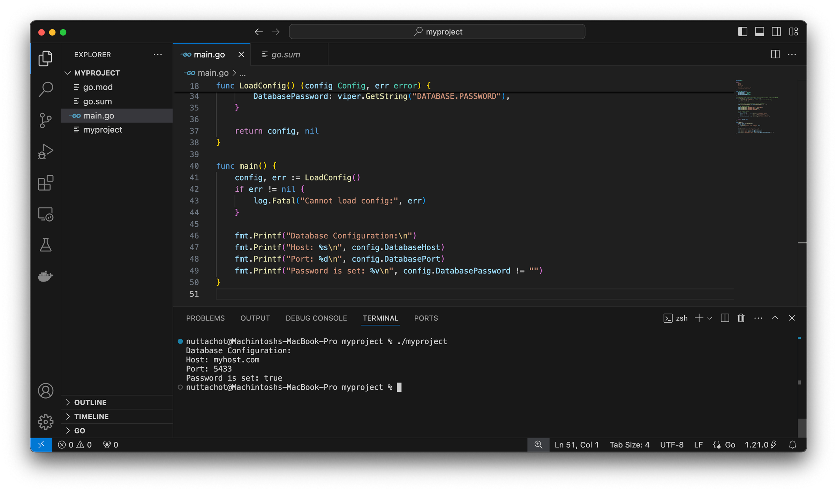Collapse the MYPROJECT folder tree
This screenshot has height=492, width=837.
click(x=68, y=72)
